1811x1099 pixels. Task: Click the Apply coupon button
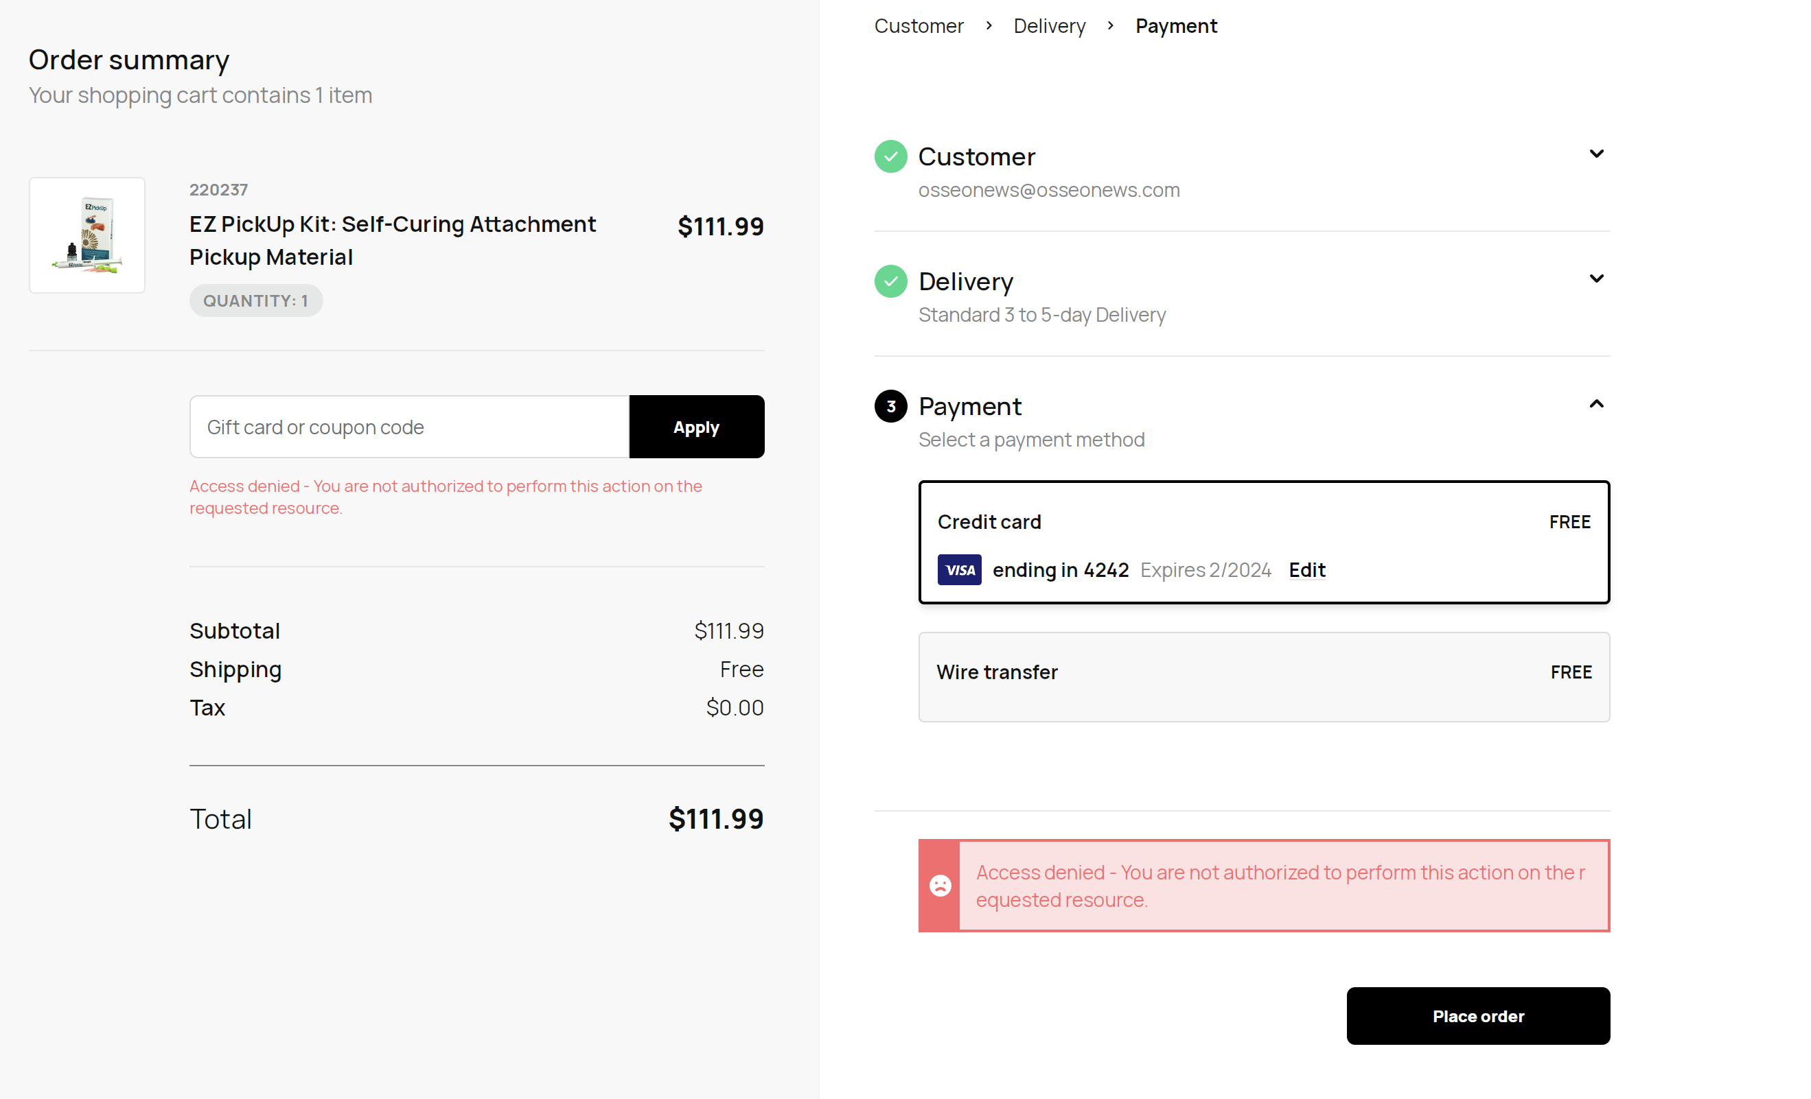pyautogui.click(x=696, y=426)
